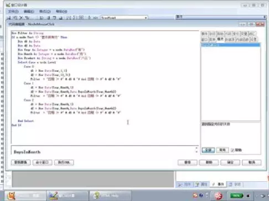Switch to the 事件 tab at the panel bottom

tap(218, 184)
